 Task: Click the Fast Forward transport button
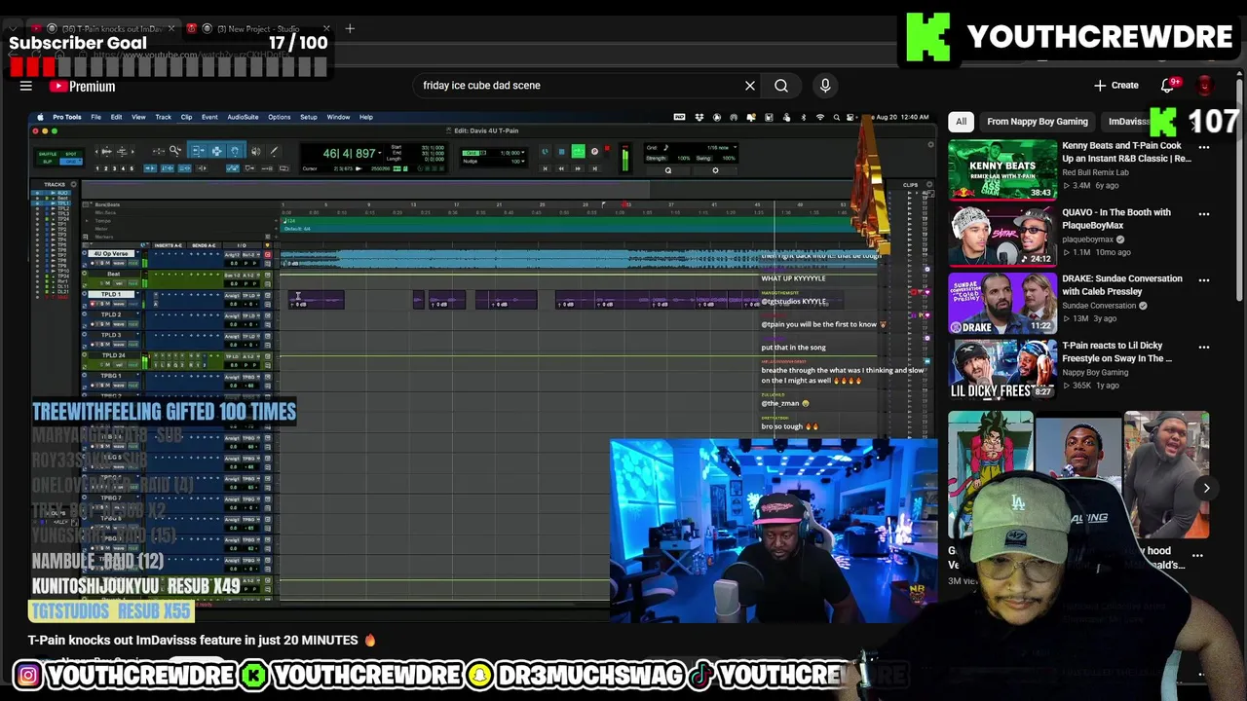pyautogui.click(x=578, y=168)
